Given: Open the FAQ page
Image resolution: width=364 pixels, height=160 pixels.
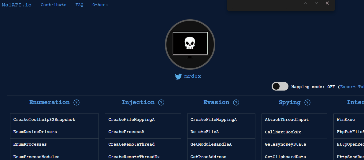Looking at the screenshot, I should pyautogui.click(x=79, y=5).
